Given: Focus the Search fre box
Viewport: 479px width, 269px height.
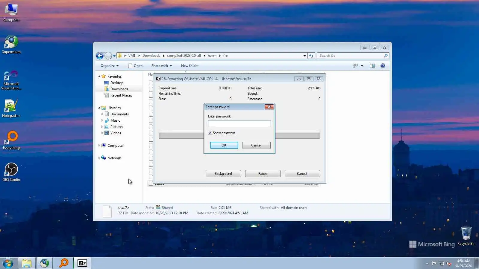Looking at the screenshot, I should [350, 56].
